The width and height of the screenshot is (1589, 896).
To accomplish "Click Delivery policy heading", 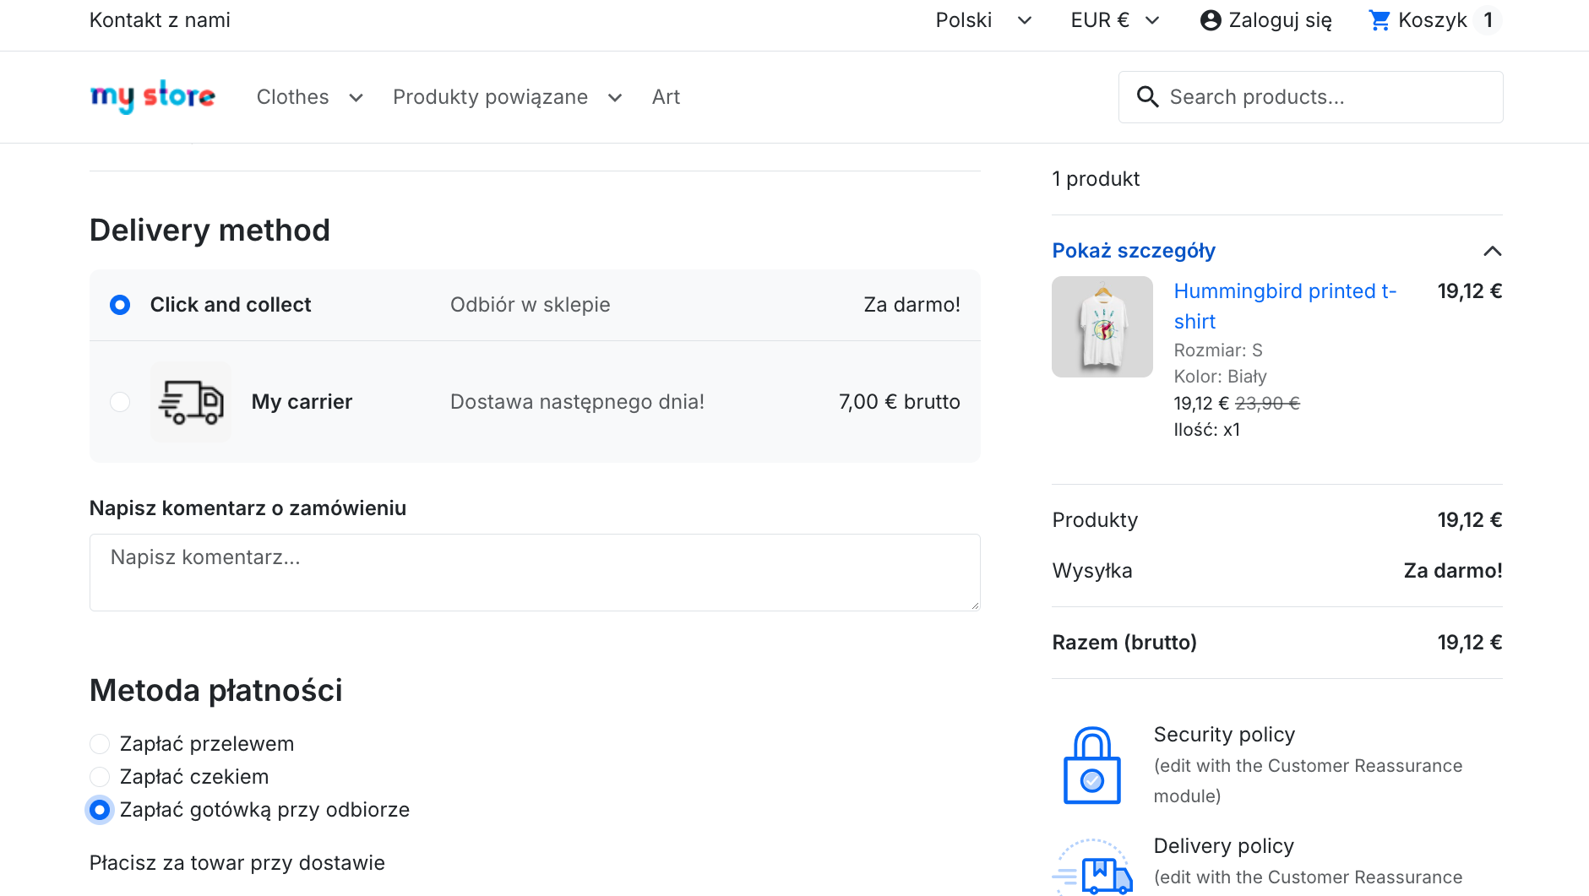I will (1223, 846).
